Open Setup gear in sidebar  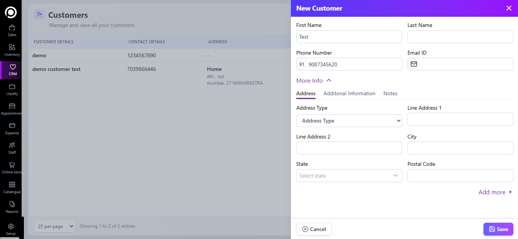pyautogui.click(x=11, y=229)
